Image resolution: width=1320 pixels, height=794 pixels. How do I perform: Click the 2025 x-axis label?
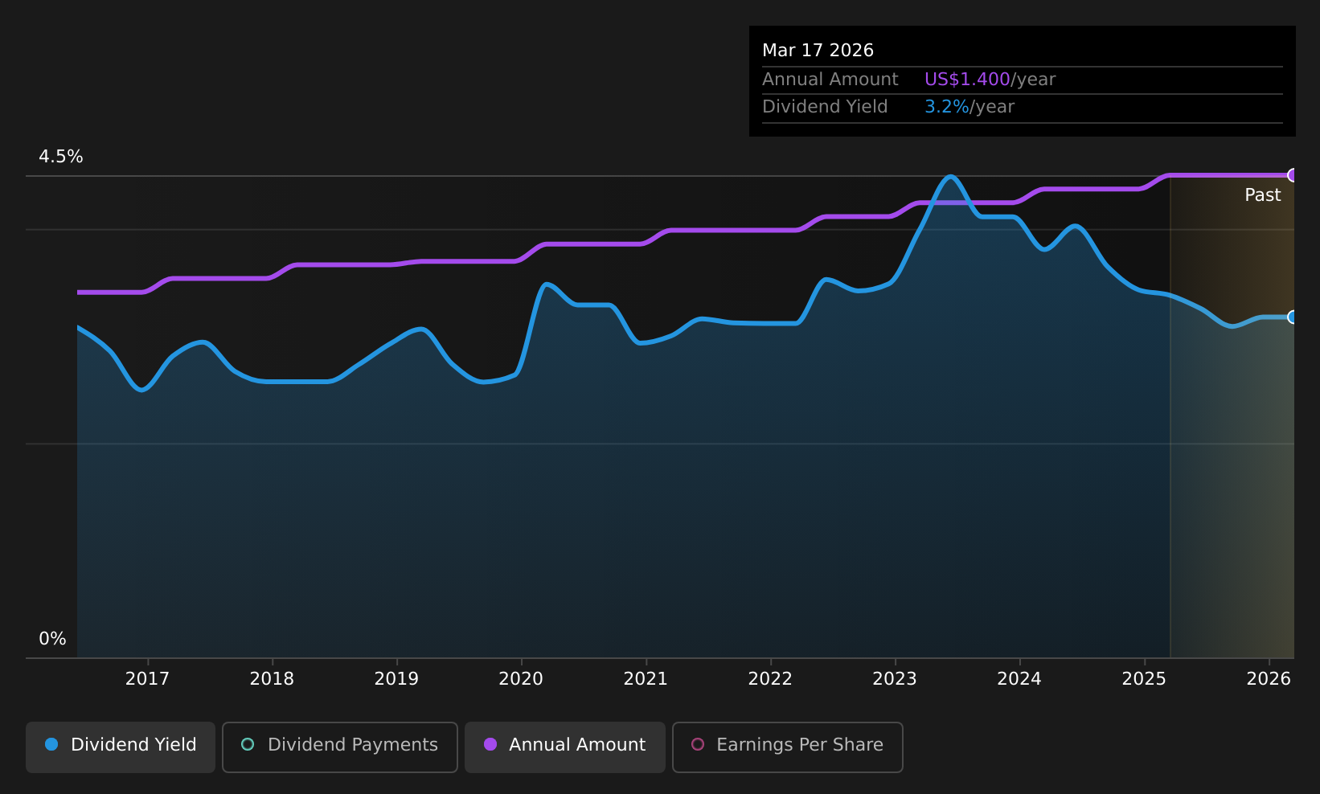click(1144, 679)
